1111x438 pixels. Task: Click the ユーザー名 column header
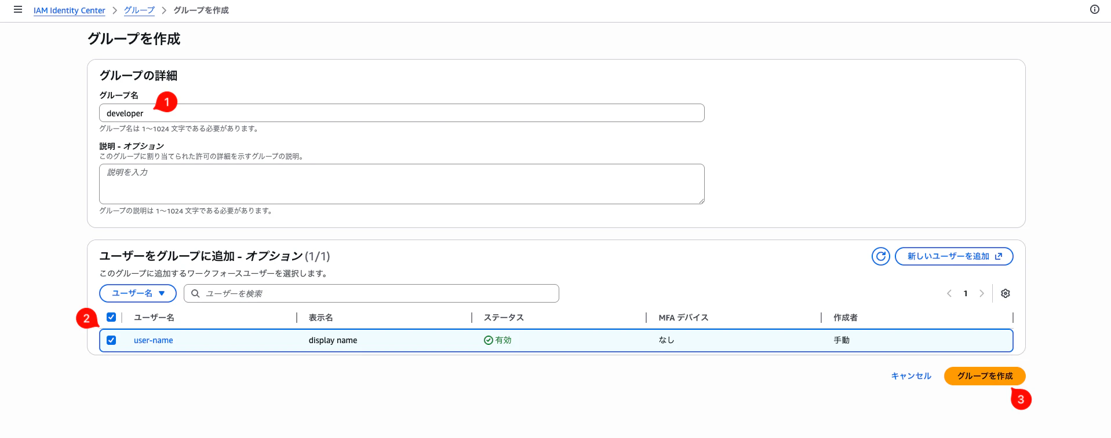(154, 318)
